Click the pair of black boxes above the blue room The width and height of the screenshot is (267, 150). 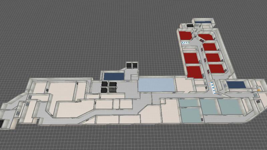tap(132, 65)
